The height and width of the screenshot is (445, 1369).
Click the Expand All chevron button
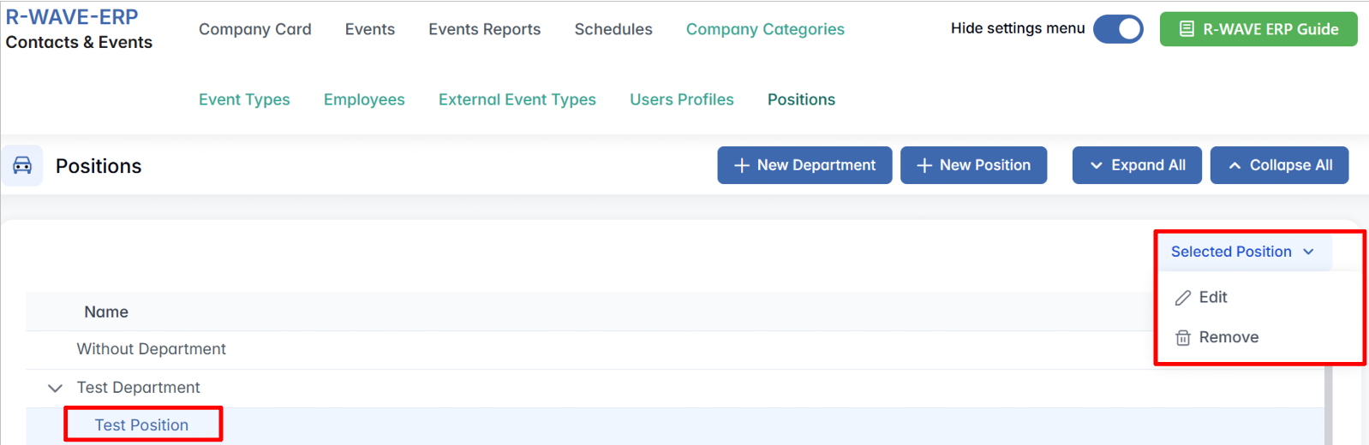(1137, 165)
